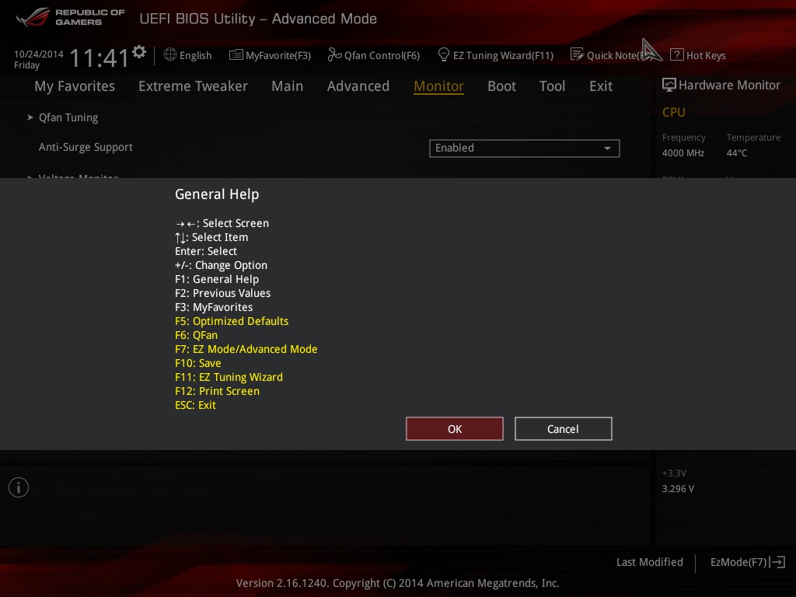Go to the Exit tab
This screenshot has height=597, width=796.
pyautogui.click(x=601, y=86)
